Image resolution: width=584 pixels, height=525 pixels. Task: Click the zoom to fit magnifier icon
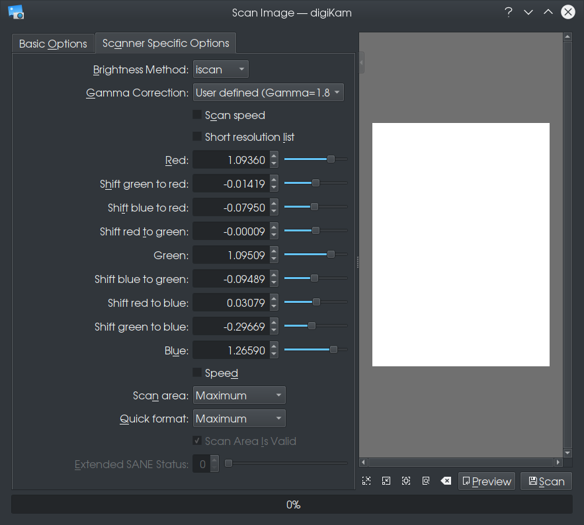(x=426, y=481)
